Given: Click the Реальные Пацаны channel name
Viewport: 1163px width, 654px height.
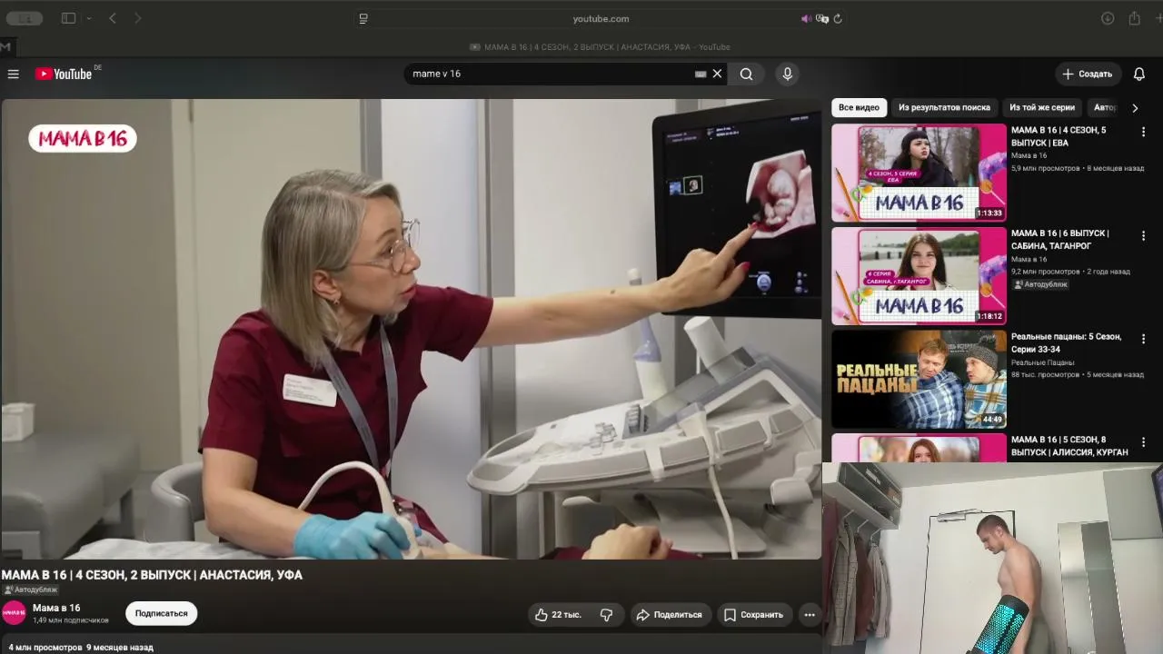Looking at the screenshot, I should click(1042, 362).
